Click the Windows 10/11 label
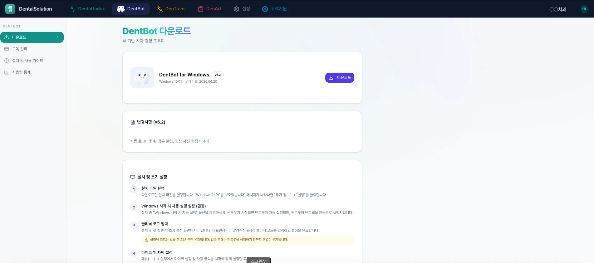Image resolution: width=594 pixels, height=263 pixels. (x=170, y=82)
